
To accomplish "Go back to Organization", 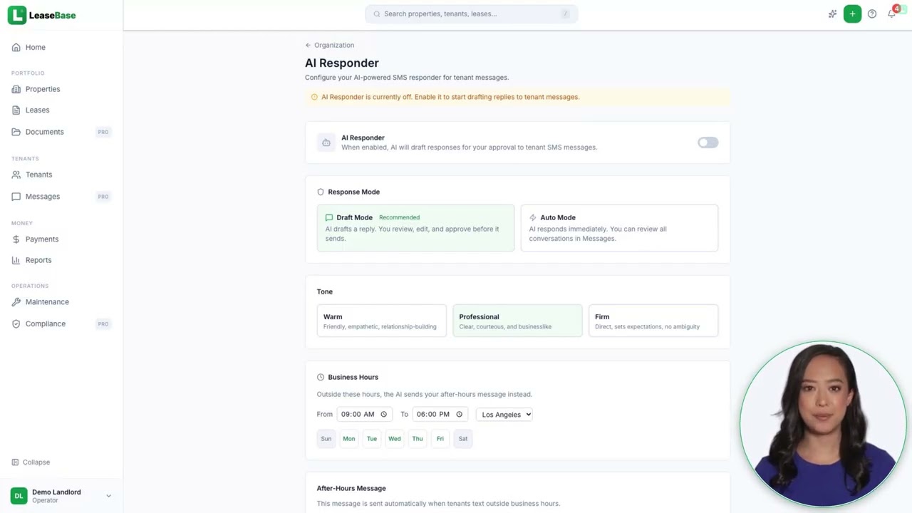I will click(x=330, y=45).
